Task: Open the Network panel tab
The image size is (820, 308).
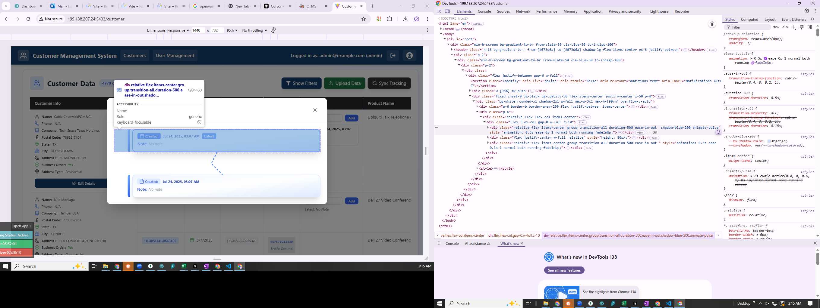Action: tap(523, 11)
